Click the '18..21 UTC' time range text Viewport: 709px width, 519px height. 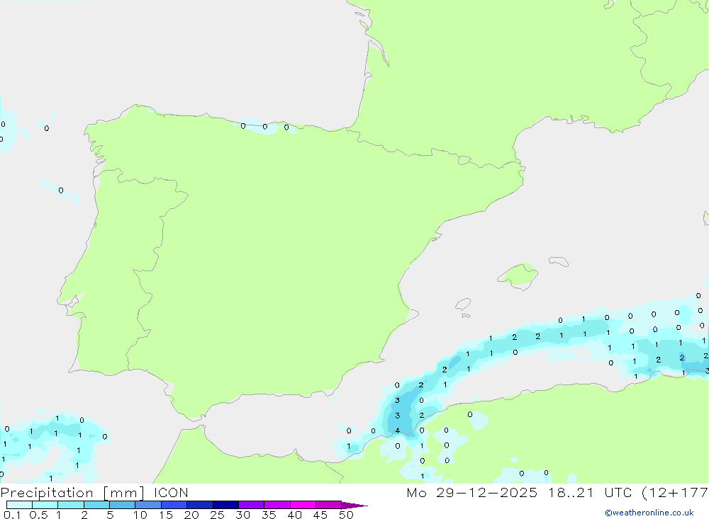point(590,492)
